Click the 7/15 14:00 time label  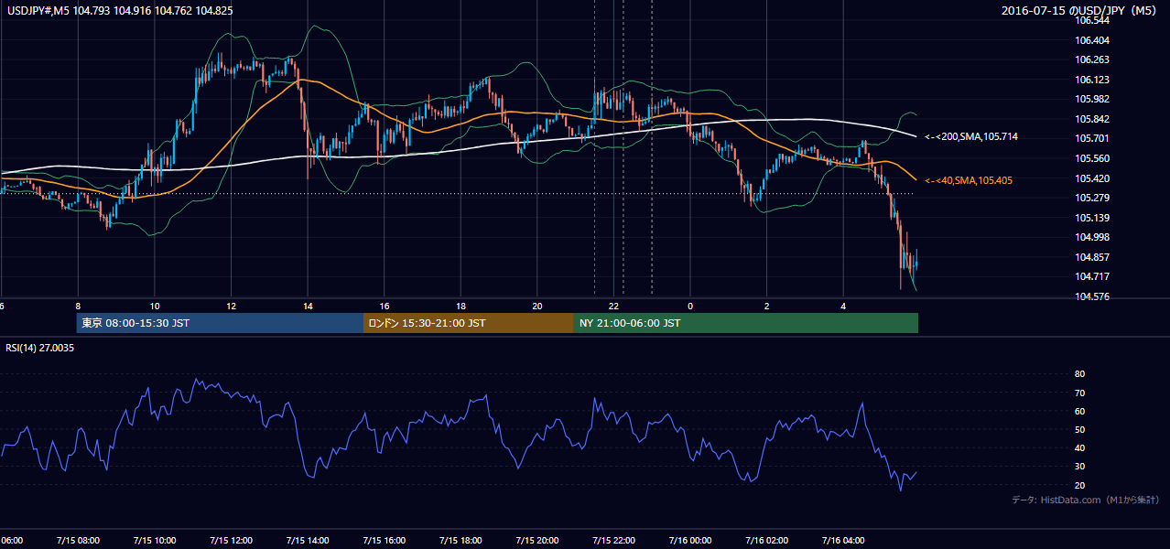[x=308, y=540]
